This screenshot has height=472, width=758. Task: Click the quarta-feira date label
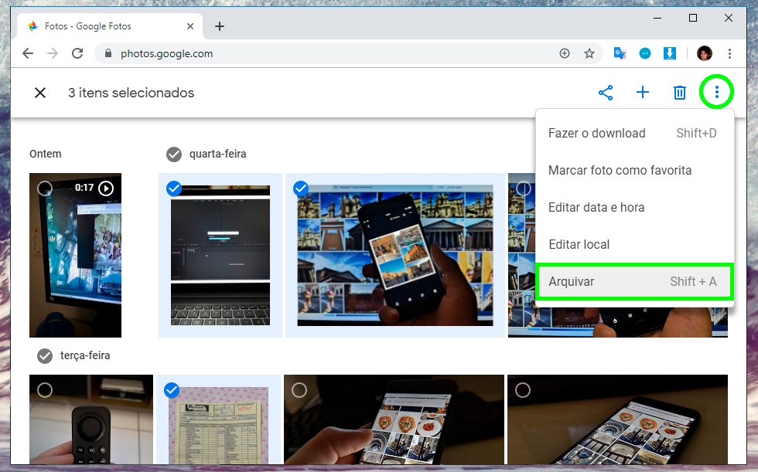pos(217,154)
